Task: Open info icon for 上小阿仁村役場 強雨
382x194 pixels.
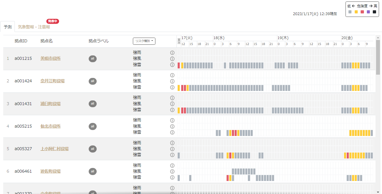Action: (x=172, y=143)
